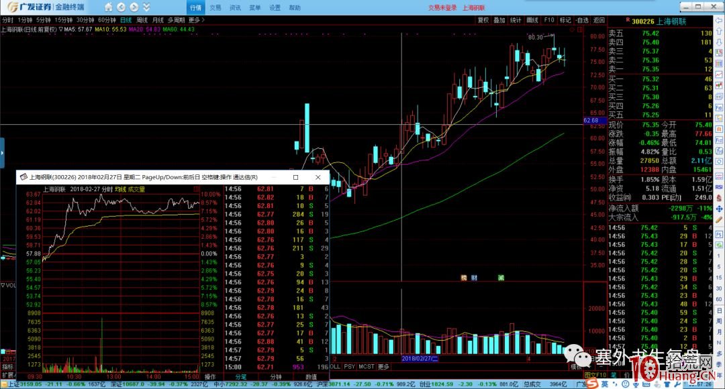Switch chart to 分时 period
The width and height of the screenshot is (725, 389).
8,20
